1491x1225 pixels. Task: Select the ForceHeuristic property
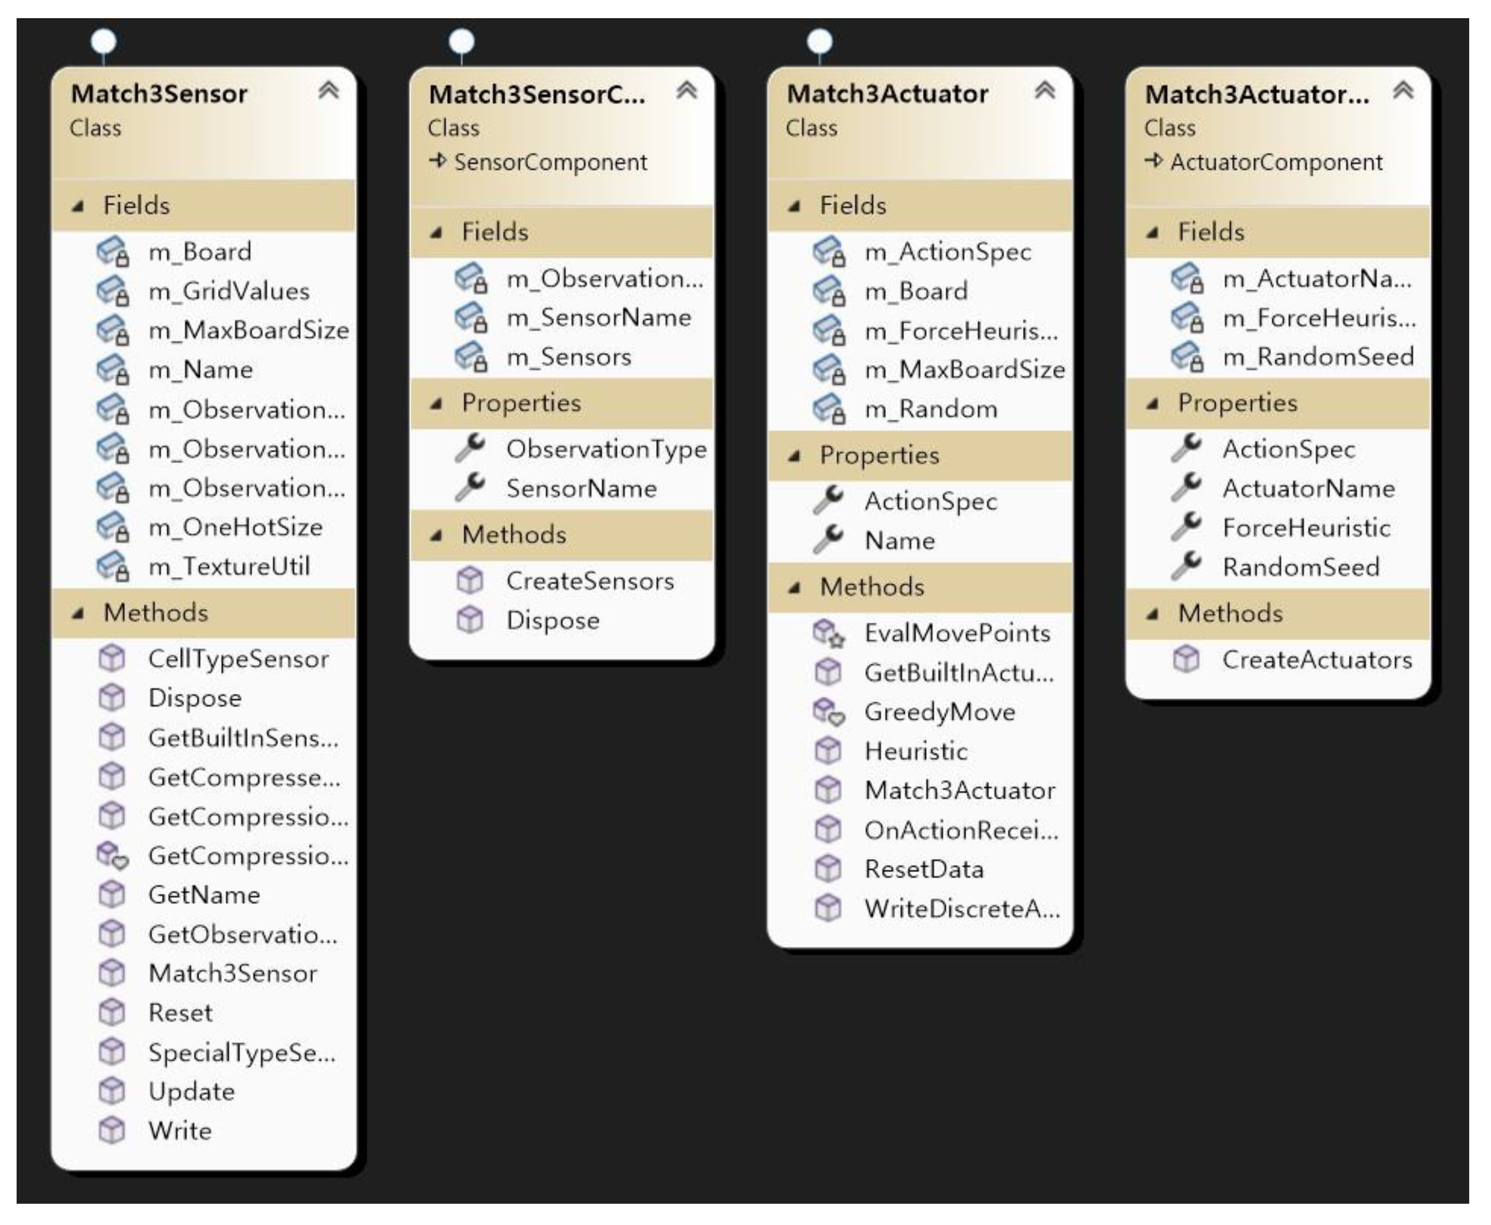point(1306,528)
